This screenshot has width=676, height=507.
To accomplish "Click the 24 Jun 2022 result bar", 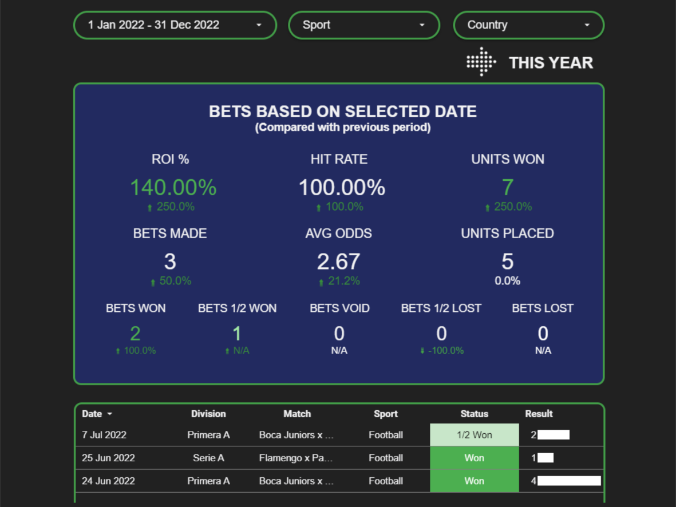I will pyautogui.click(x=568, y=481).
